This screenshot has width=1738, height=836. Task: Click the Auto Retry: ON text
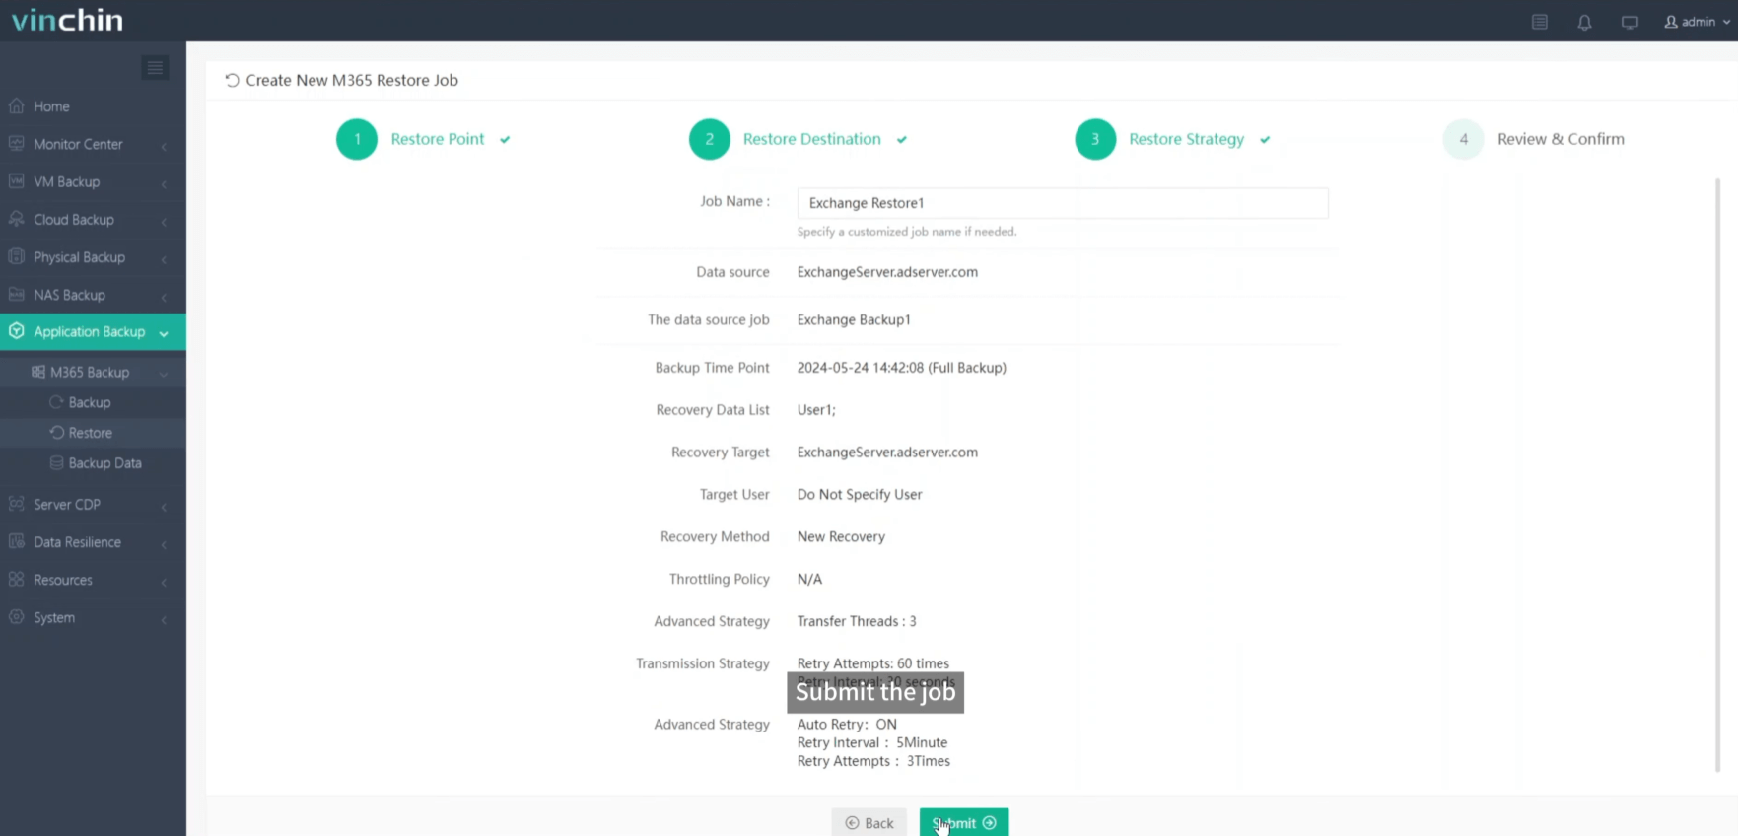click(847, 724)
